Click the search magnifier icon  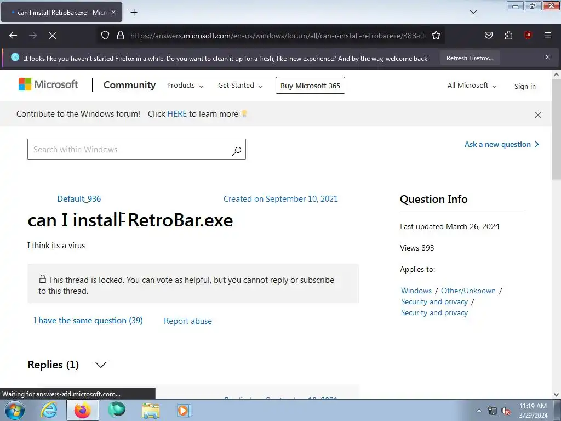(237, 151)
